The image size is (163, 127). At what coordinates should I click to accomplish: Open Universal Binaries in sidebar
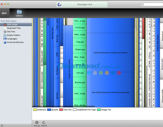[x=16, y=42]
